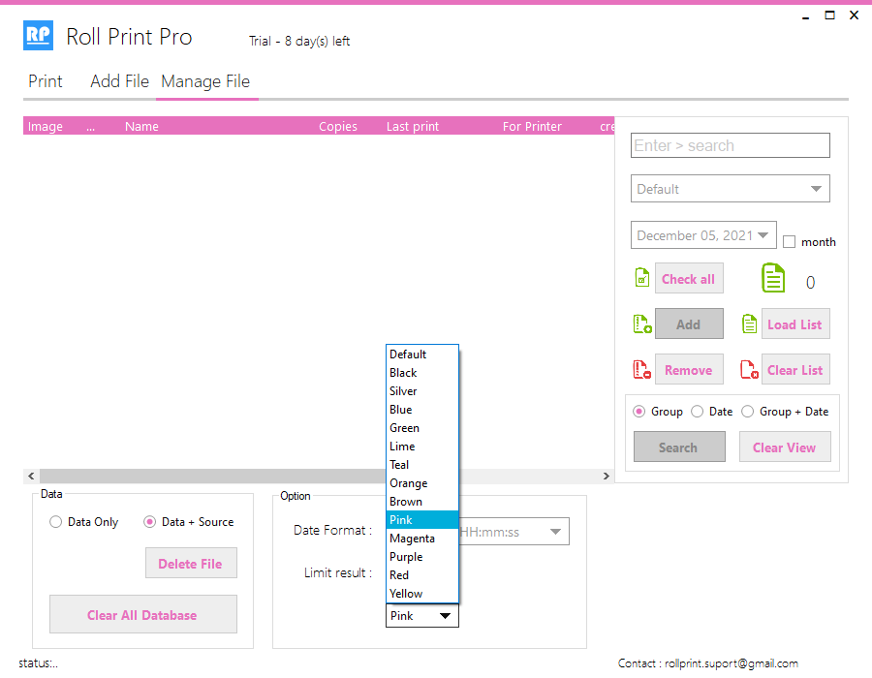
Task: Enable the month checkbox
Action: point(790,242)
